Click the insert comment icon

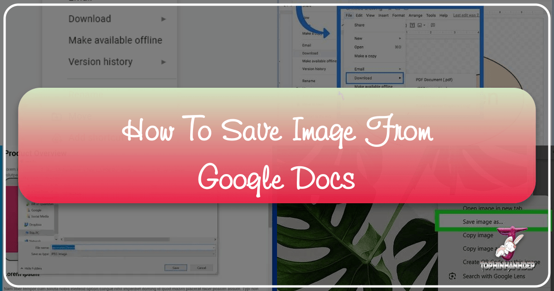click(433, 24)
